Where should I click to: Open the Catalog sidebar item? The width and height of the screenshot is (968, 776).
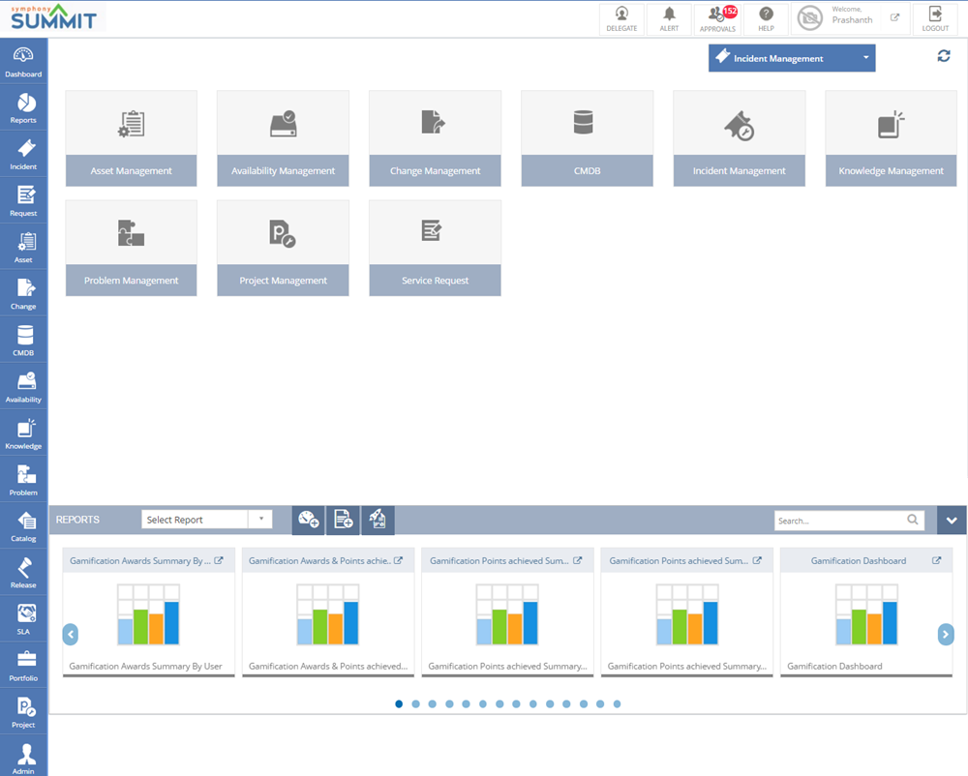click(23, 526)
